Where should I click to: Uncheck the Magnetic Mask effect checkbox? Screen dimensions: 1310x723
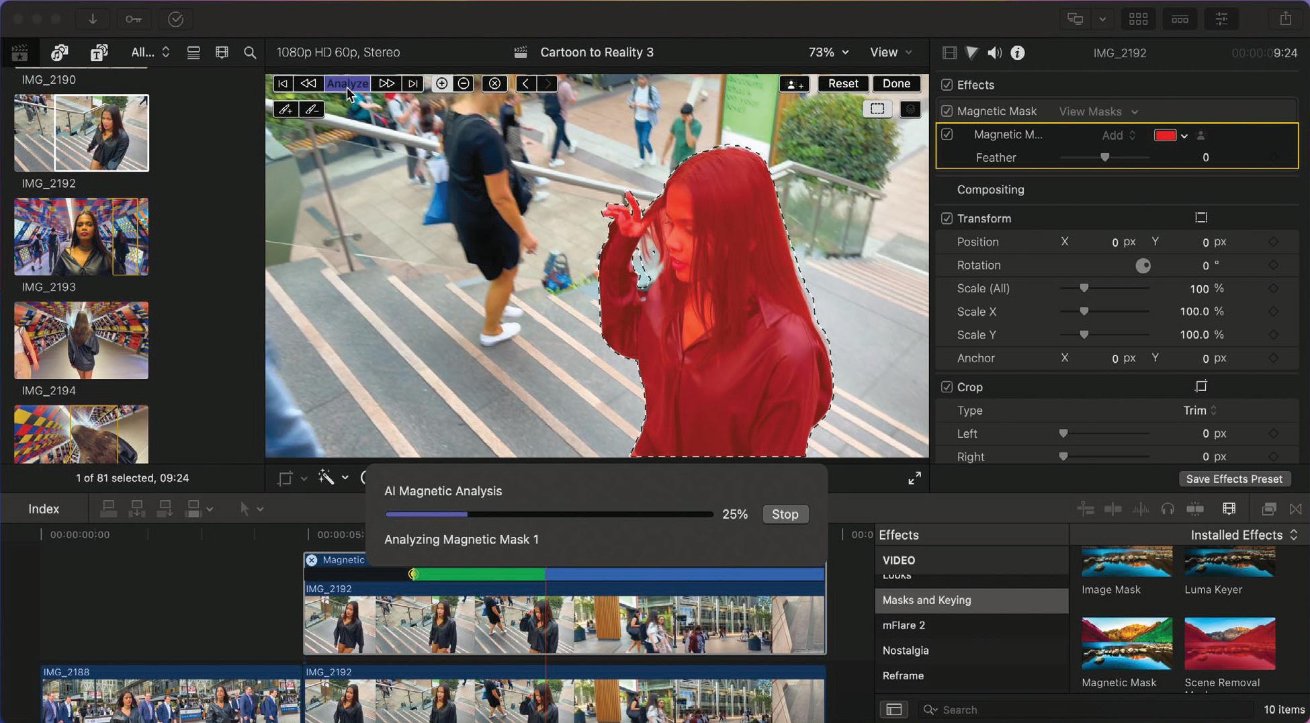tap(947, 111)
